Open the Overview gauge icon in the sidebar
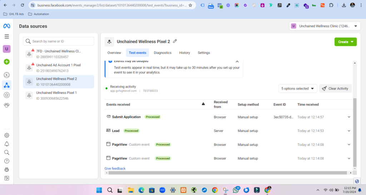 [6, 75]
